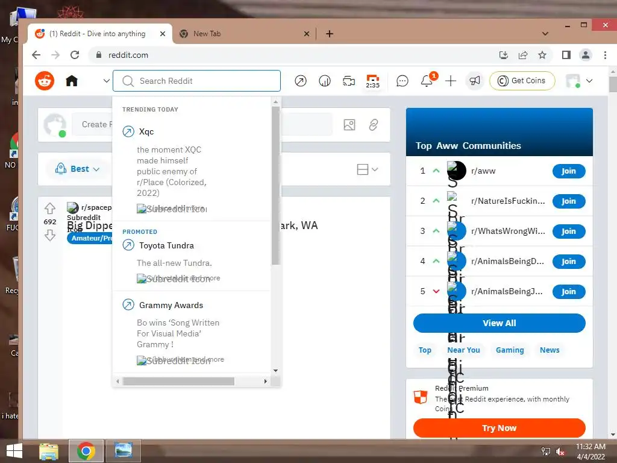This screenshot has width=617, height=463.
Task: Expand the user account menu chevron
Action: 589,81
